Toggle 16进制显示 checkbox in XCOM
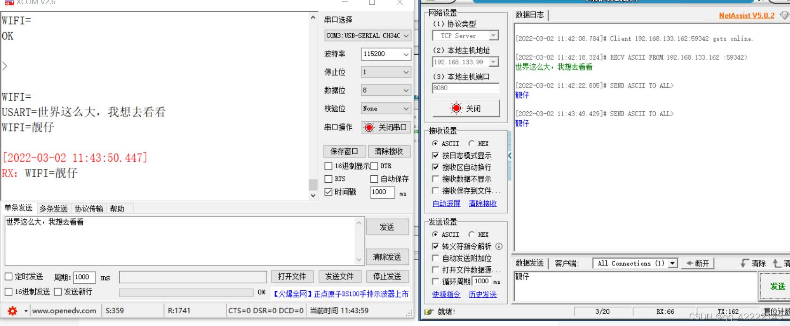Image resolution: width=790 pixels, height=326 pixels. coord(329,166)
